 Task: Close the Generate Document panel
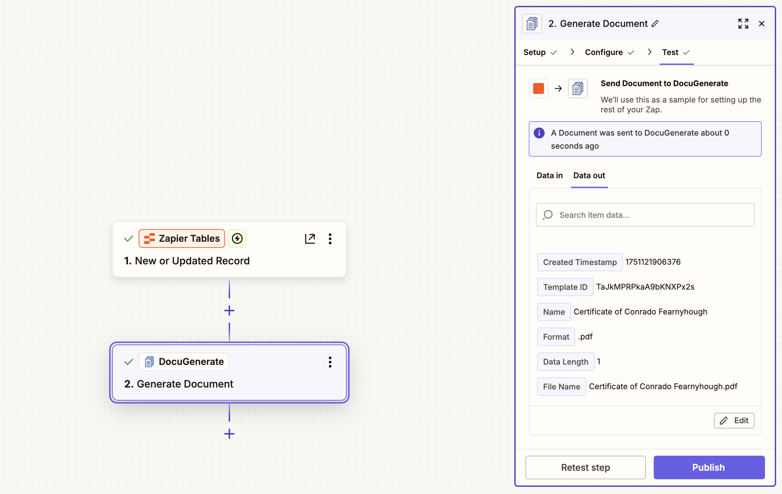coord(762,24)
